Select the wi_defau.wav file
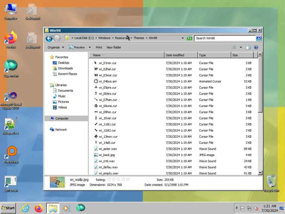285x214 pixels. (x=108, y=167)
